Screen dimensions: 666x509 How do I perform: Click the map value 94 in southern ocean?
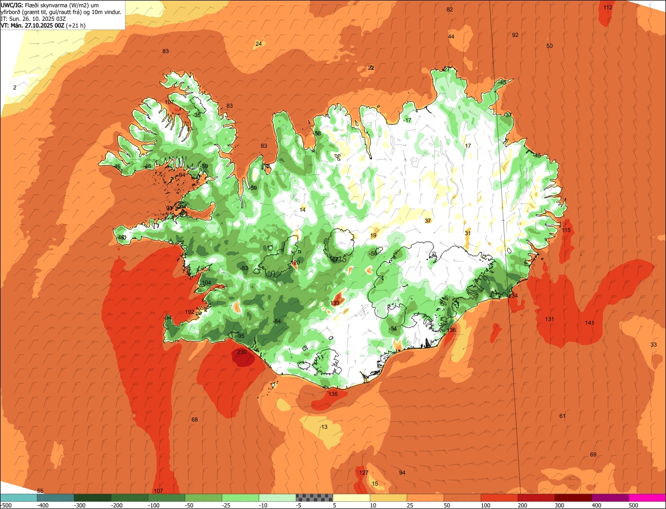[x=402, y=473]
